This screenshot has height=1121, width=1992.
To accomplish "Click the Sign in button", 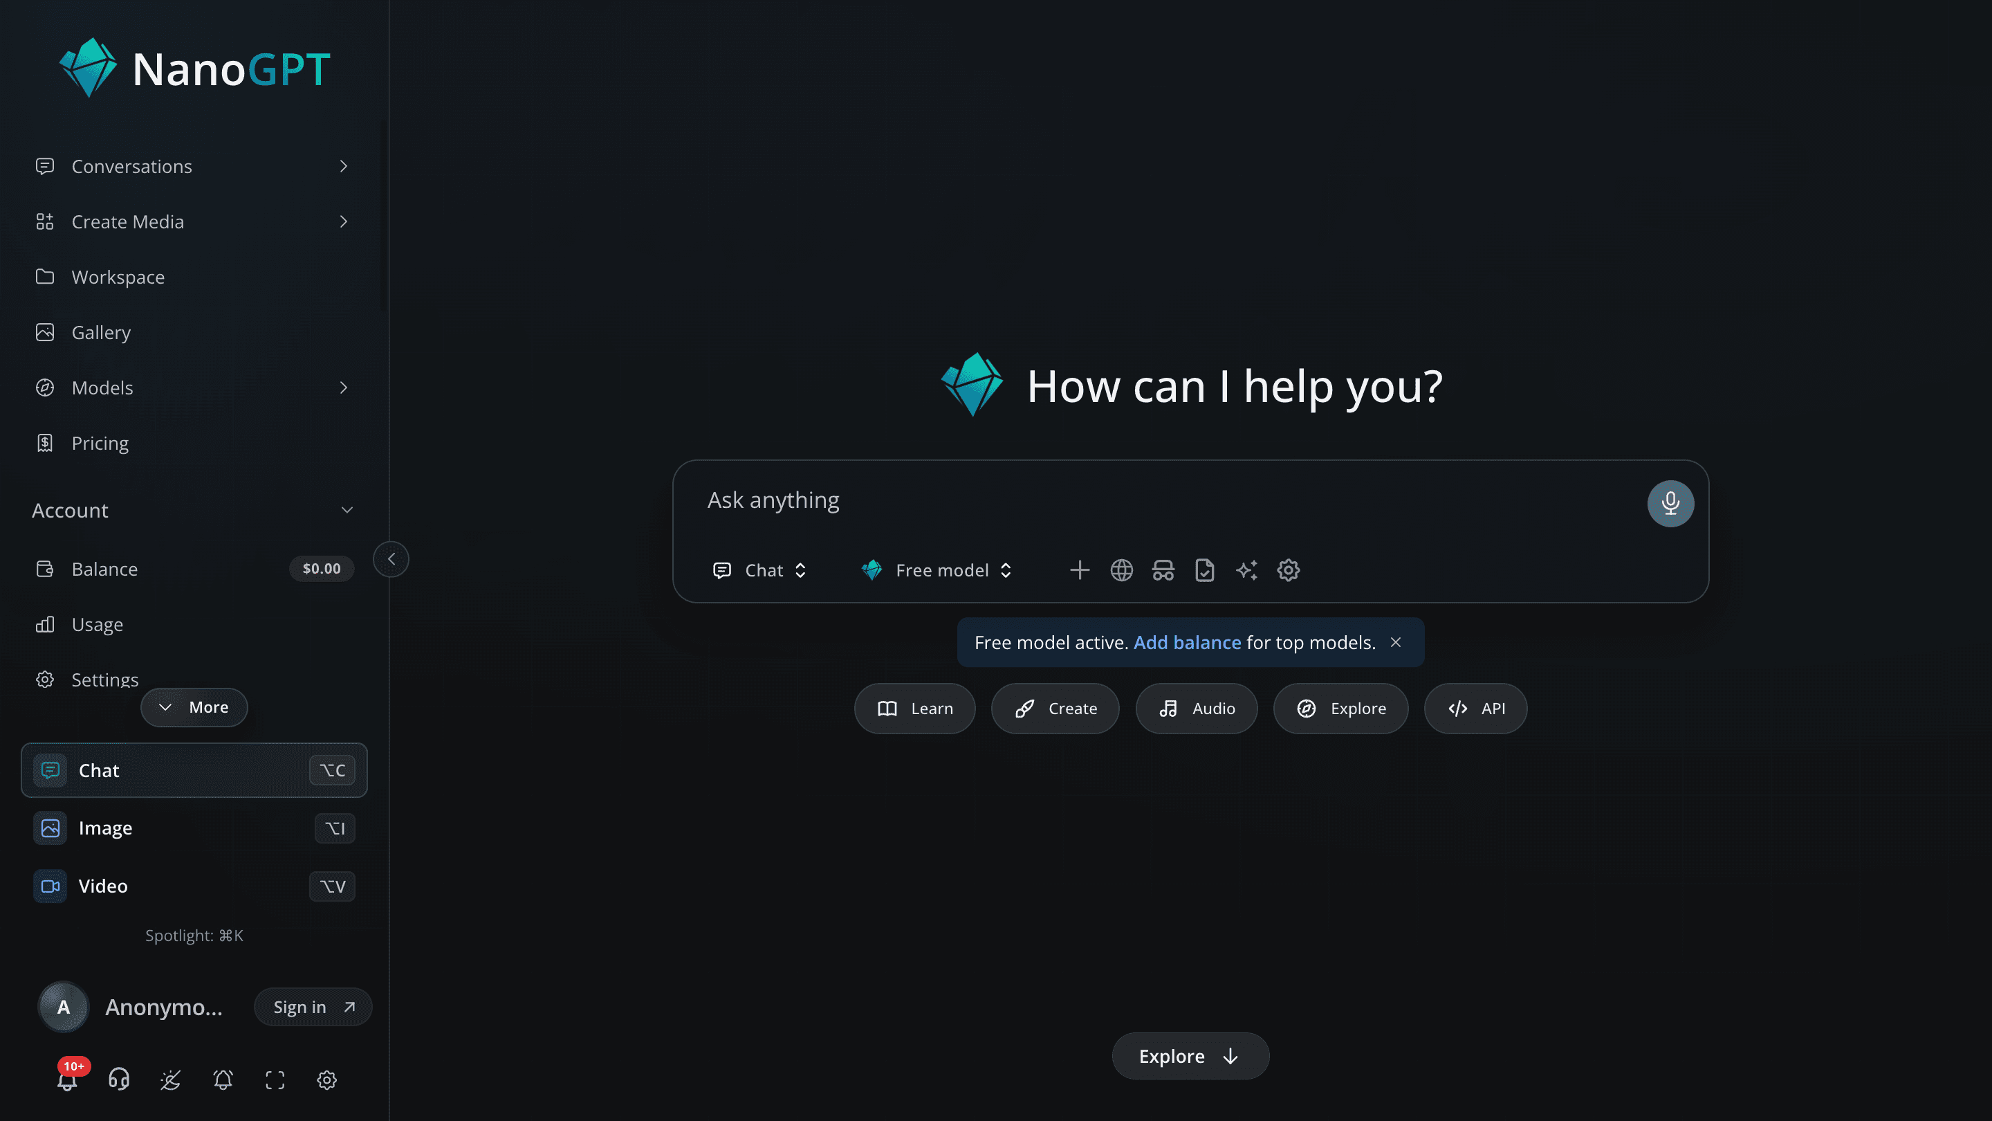I will pos(313,1007).
